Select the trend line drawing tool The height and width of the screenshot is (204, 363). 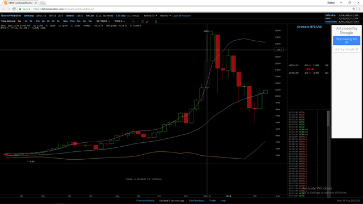pos(138,22)
